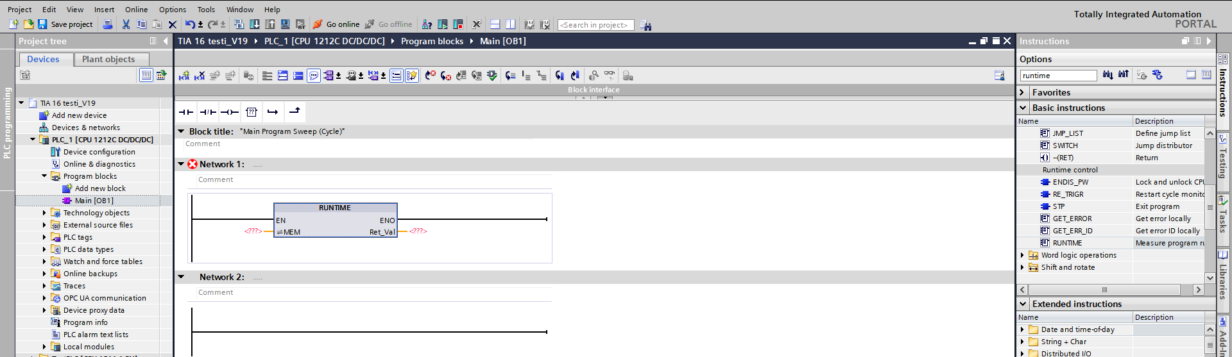Click the Print icon

[x=108, y=24]
